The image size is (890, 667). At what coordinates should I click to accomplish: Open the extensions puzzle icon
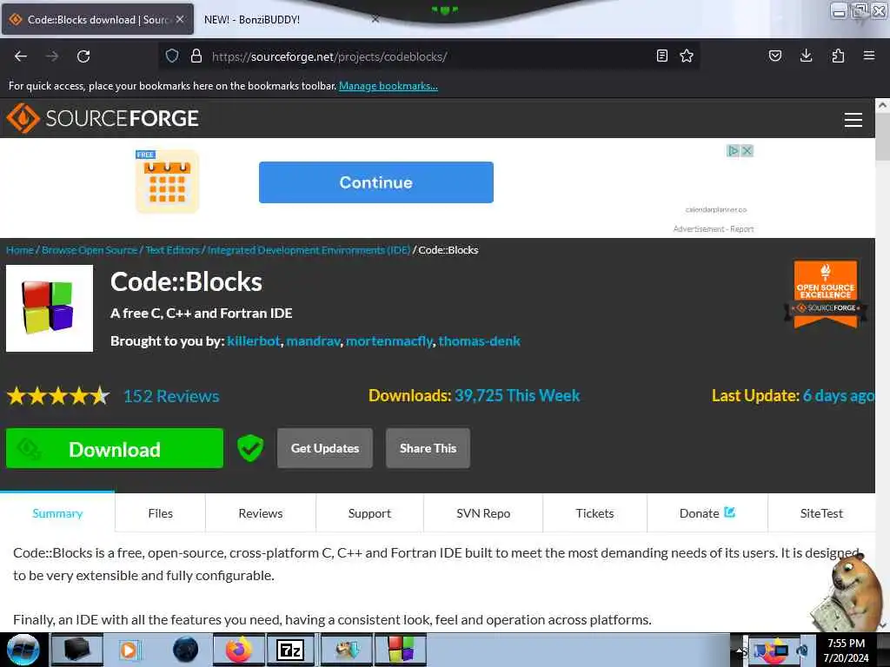pyautogui.click(x=838, y=56)
